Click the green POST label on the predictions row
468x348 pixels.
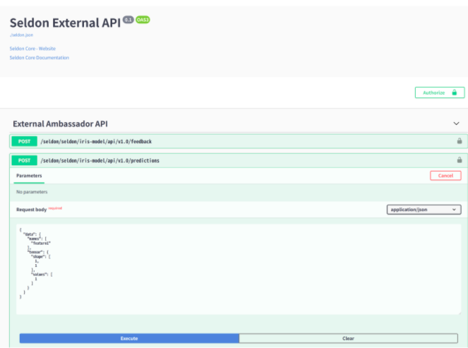pyautogui.click(x=25, y=160)
